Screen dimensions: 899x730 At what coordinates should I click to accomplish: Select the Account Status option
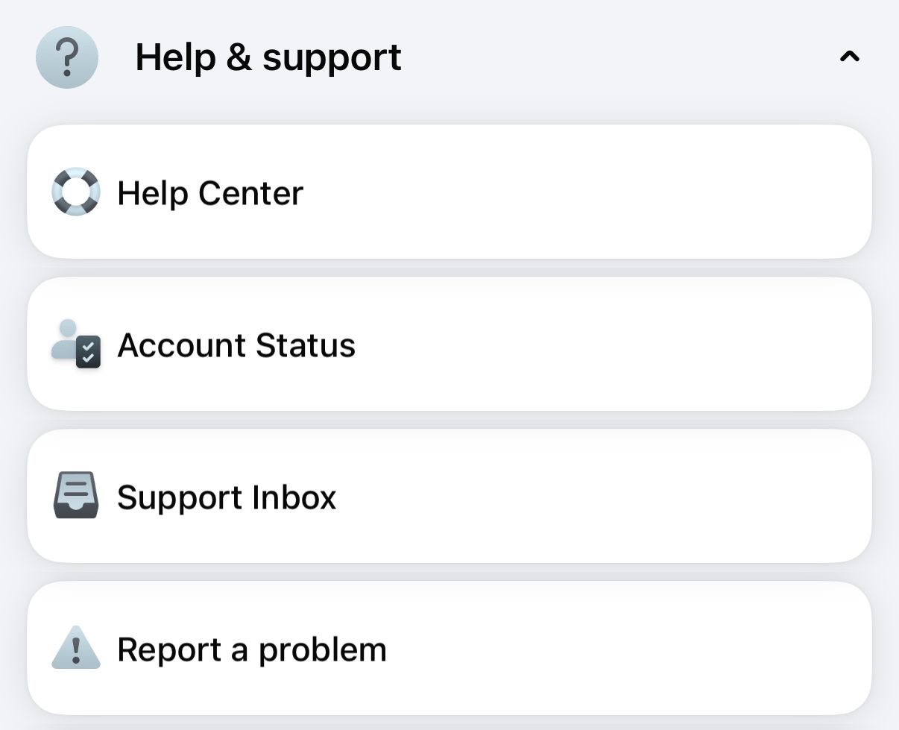237,344
